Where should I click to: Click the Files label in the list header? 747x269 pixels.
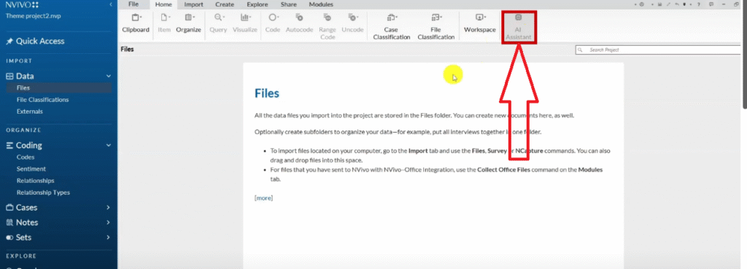[x=127, y=49]
